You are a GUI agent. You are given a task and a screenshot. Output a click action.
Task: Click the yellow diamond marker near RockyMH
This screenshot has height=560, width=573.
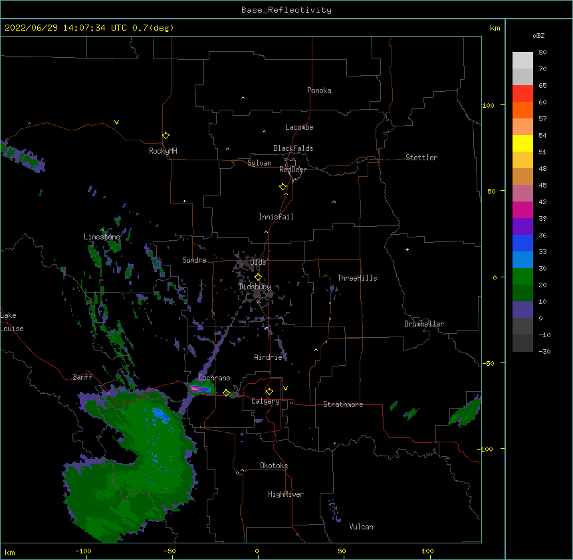tap(166, 136)
